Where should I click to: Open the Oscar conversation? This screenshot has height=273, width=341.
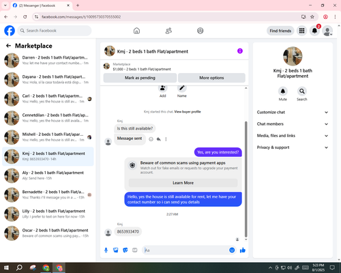[x=48, y=233]
